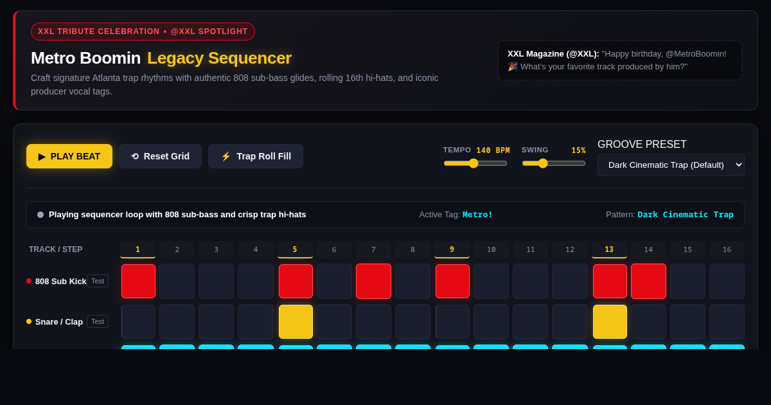
Task: Enable 808 Sub Kick step 15
Action: (x=687, y=281)
